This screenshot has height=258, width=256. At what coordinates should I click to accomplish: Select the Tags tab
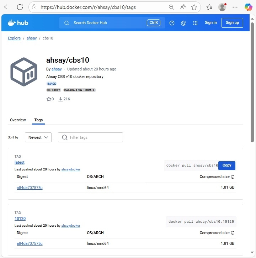pos(38,120)
